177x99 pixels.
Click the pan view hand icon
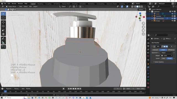pos(143,27)
